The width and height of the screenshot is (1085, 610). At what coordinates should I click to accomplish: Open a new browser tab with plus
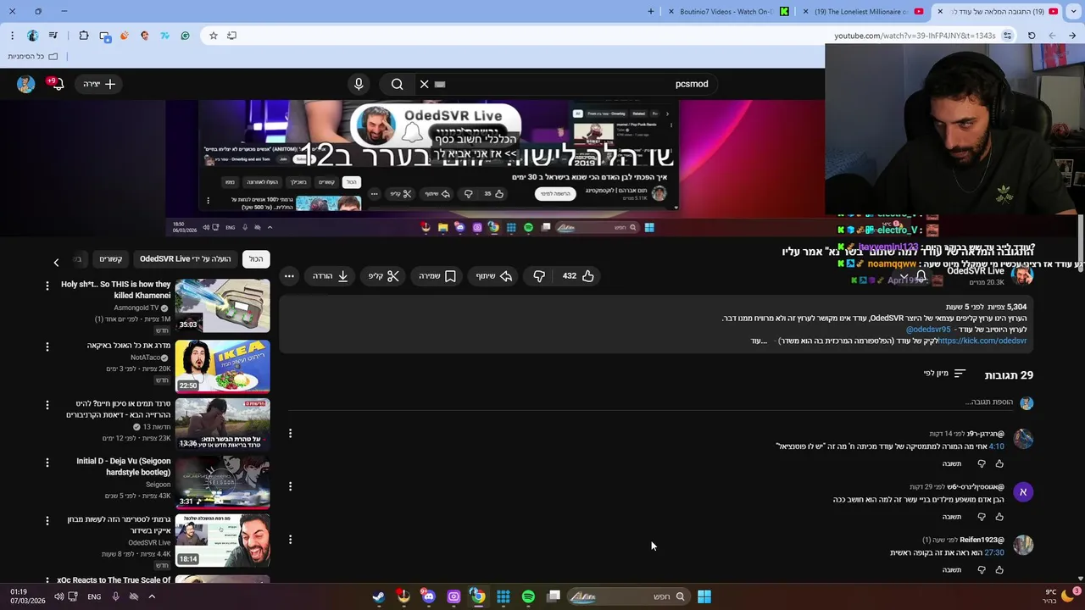pos(651,11)
